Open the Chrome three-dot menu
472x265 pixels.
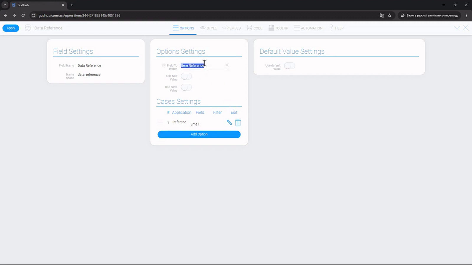(466, 15)
